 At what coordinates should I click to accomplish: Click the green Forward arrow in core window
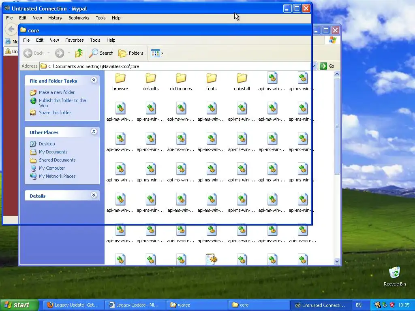[60, 53]
